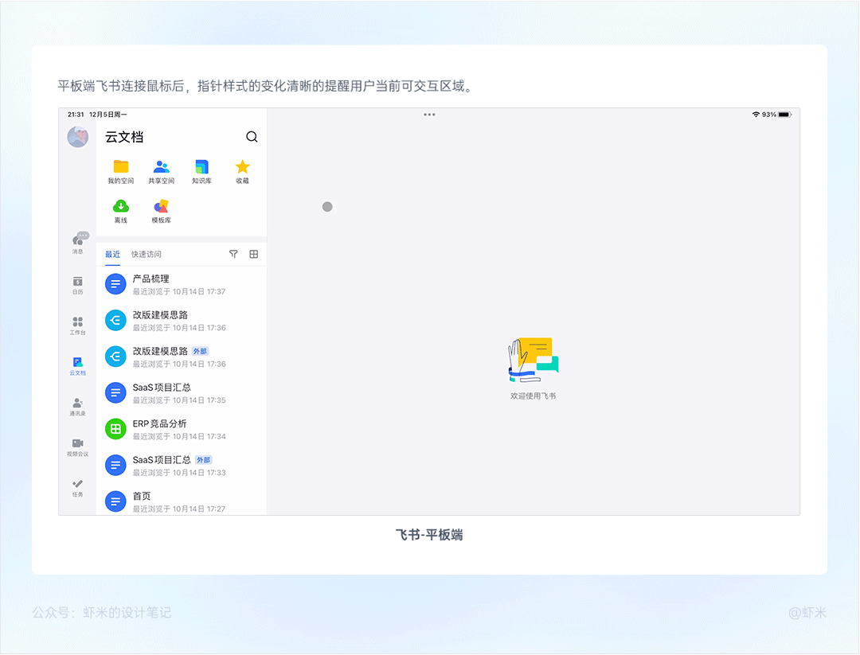Open 视频会议 video meeting in sidebar
The width and height of the screenshot is (860, 655).
pos(78,446)
